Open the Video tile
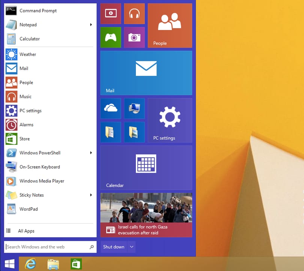304x271 pixels. point(111,14)
